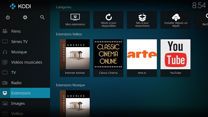Image resolution: width=208 pixels, height=117 pixels.
Task: Go to Radio section label
Action: click(x=16, y=83)
